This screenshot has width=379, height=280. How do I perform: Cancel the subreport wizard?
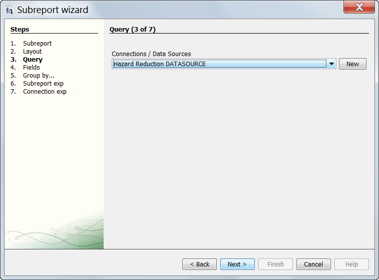[x=313, y=264]
